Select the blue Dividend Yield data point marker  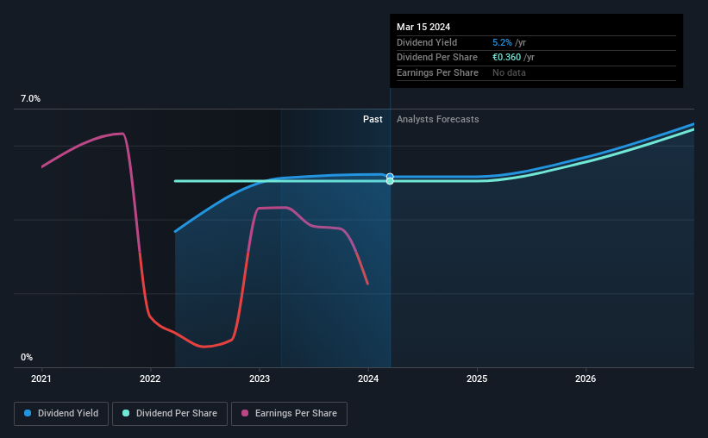tap(390, 176)
